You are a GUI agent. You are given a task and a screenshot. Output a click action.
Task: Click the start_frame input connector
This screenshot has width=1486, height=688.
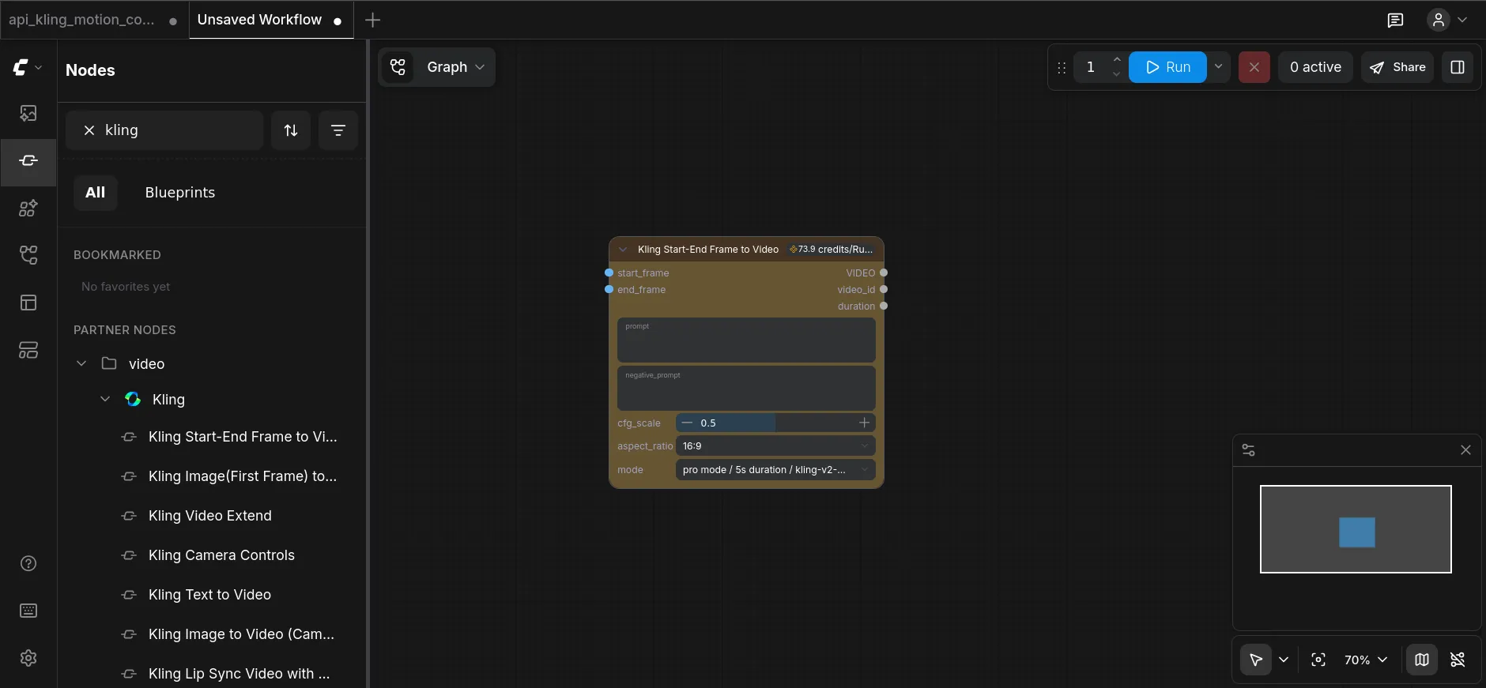pyautogui.click(x=609, y=273)
